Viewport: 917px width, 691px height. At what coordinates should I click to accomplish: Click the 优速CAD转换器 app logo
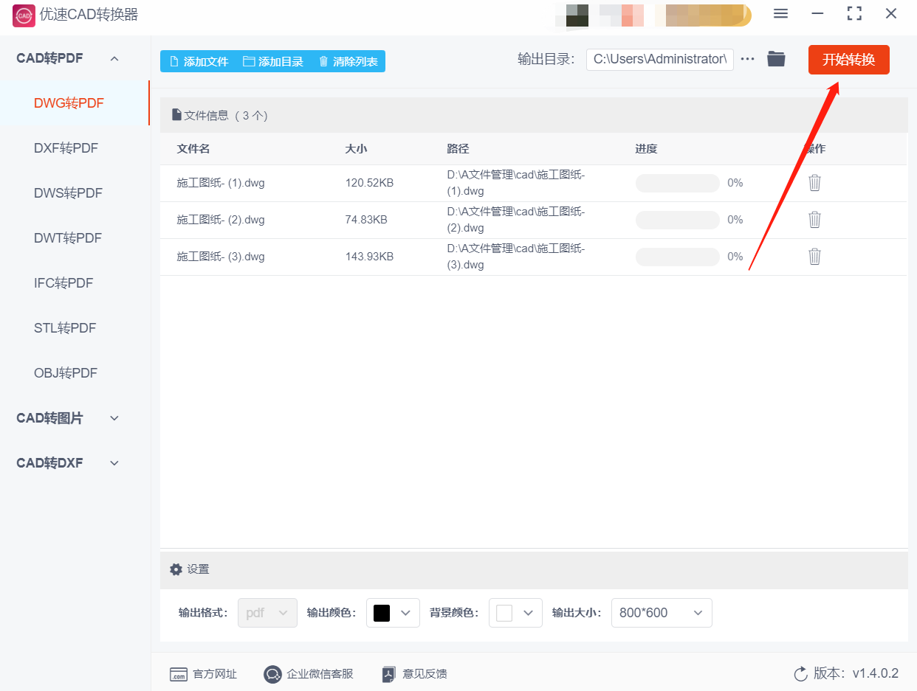tap(24, 15)
